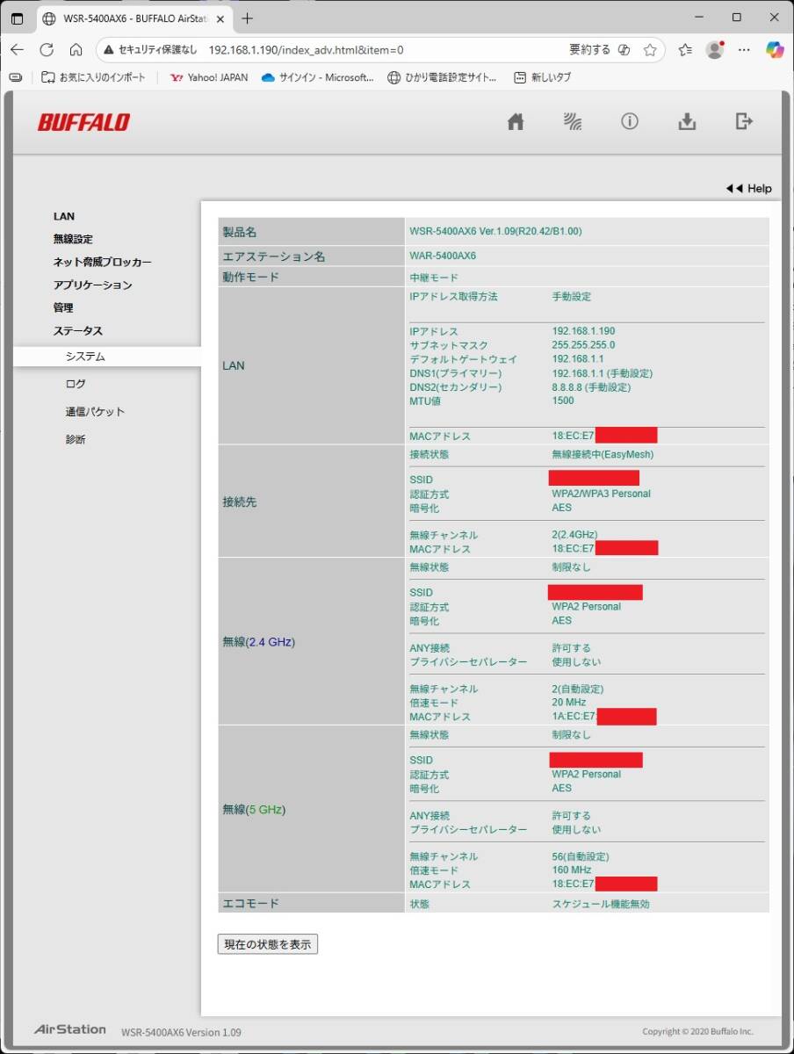This screenshot has height=1054, width=794.
Task: Open the 診断 page from the sidebar
Action: (x=76, y=438)
